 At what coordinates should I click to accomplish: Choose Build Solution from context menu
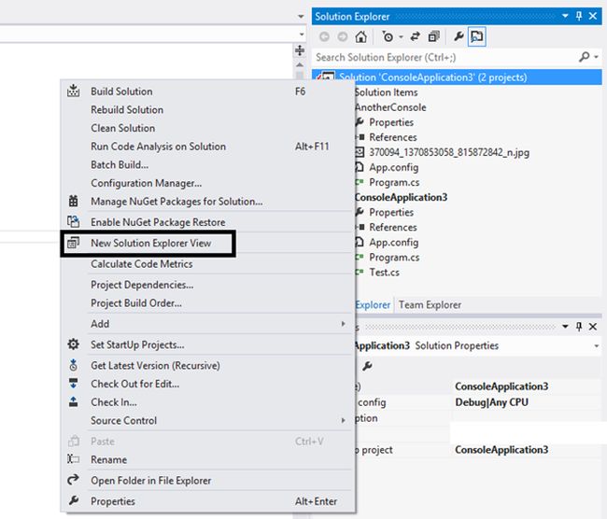(x=208, y=91)
